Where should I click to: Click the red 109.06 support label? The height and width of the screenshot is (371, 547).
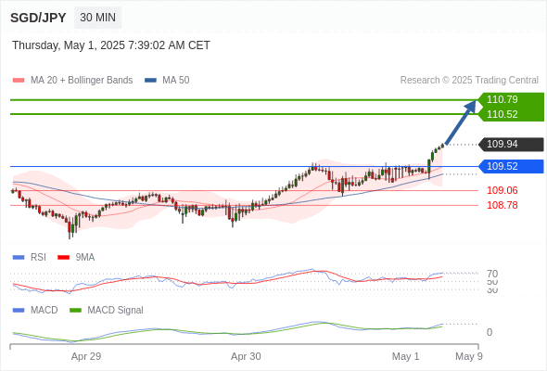tap(502, 190)
